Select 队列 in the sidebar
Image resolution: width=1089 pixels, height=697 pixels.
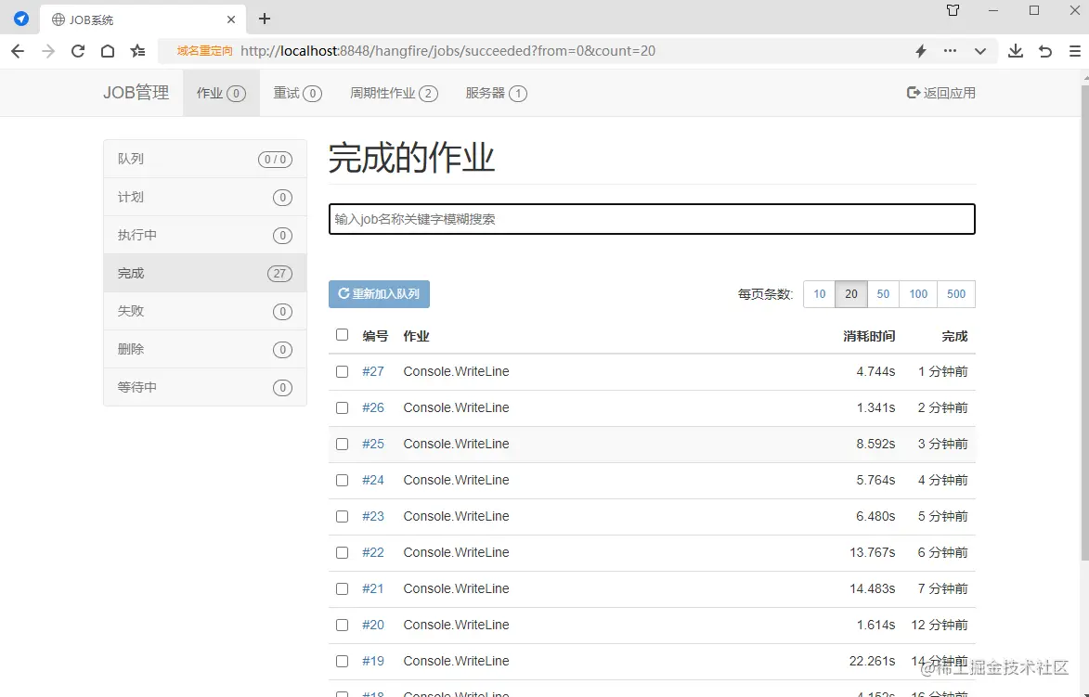tap(205, 159)
